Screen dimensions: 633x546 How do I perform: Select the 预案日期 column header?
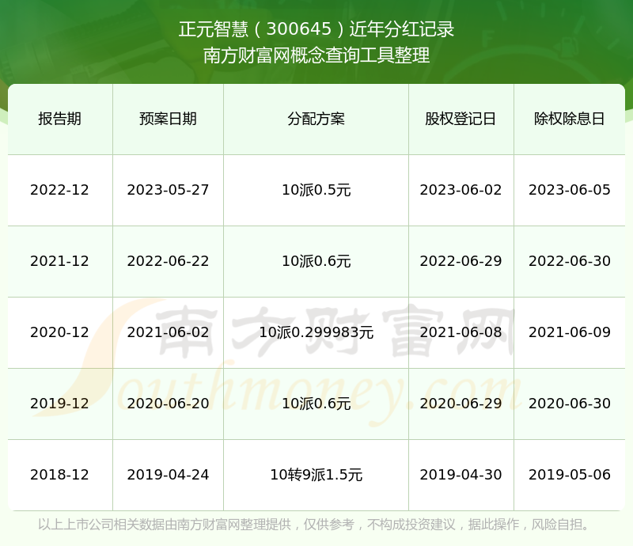[x=168, y=119]
